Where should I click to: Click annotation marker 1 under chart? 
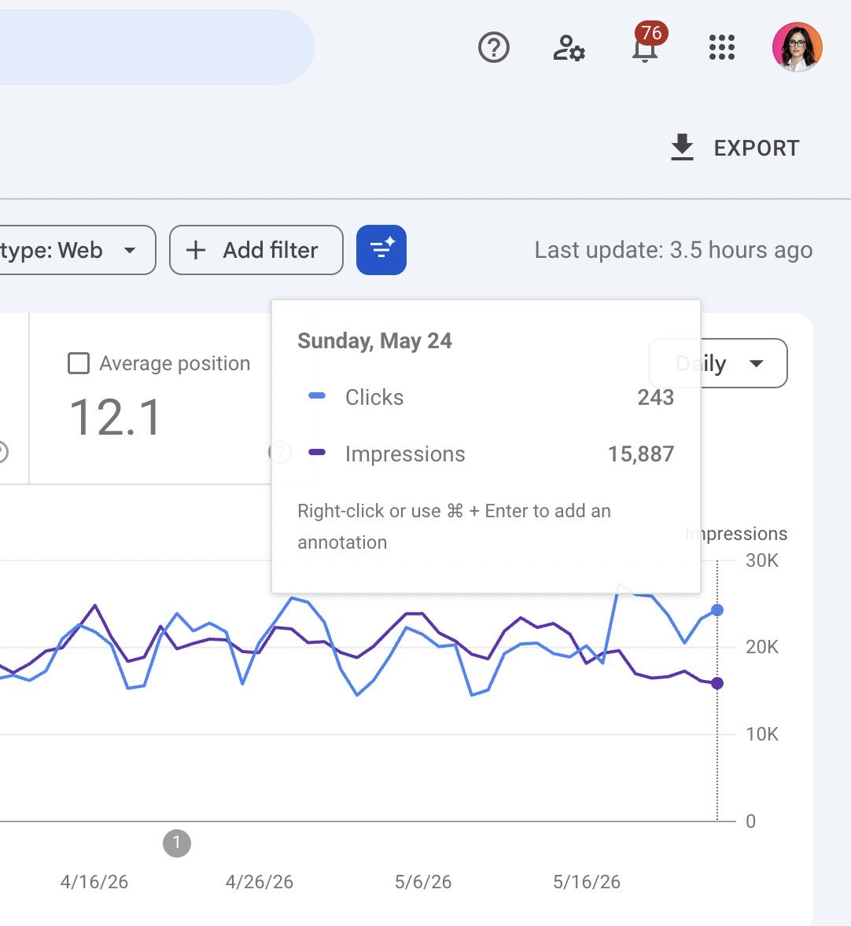[x=177, y=843]
